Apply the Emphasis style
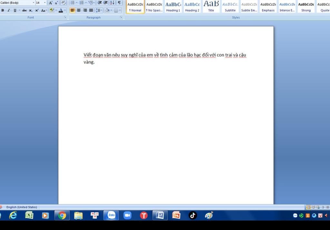The image size is (330, 230). (x=268, y=7)
